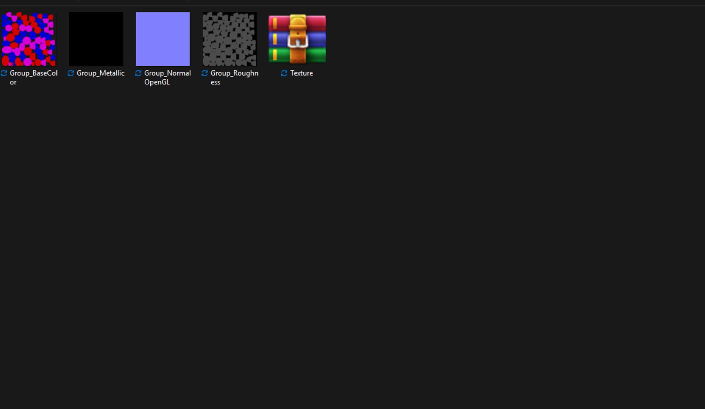
Task: Click the Group_NormalOpenGL file name label
Action: click(167, 78)
